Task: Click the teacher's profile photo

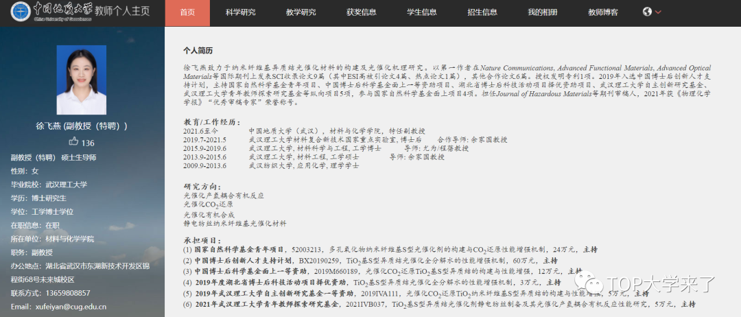Action: coord(82,80)
